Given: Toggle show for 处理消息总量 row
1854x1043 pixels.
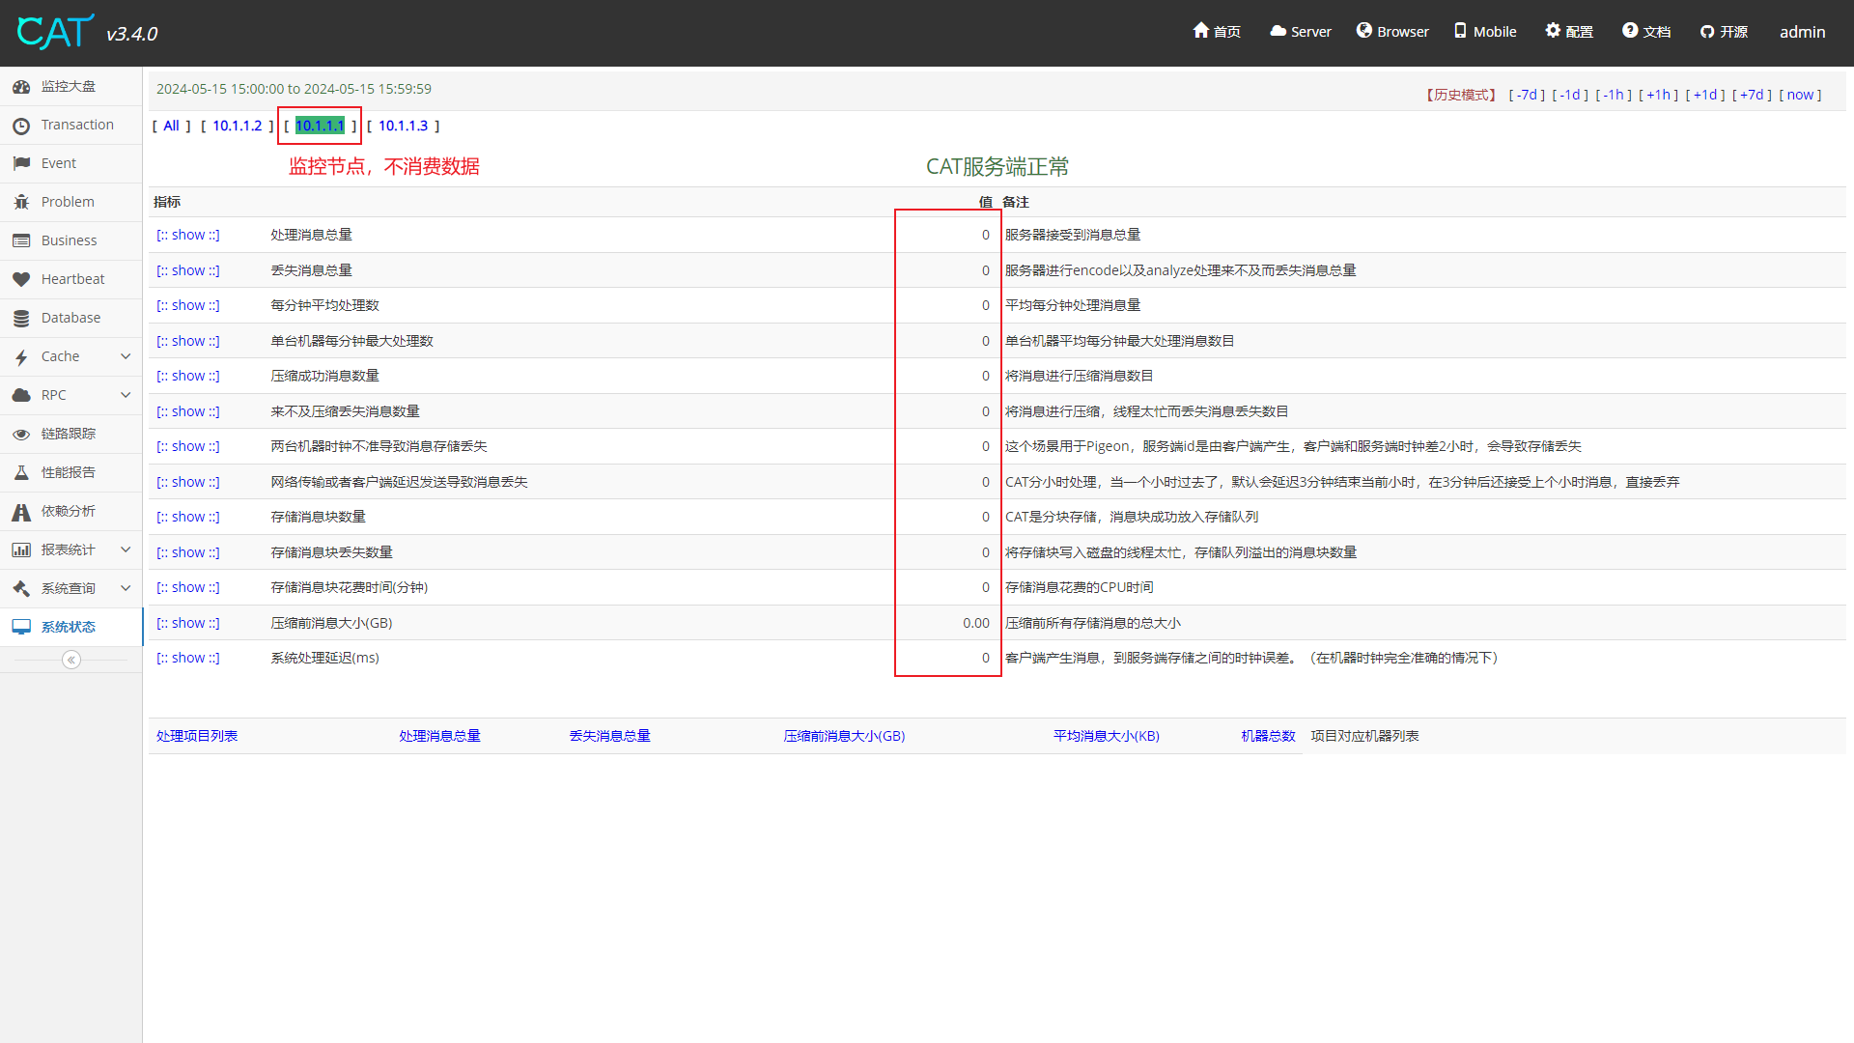Looking at the screenshot, I should tap(188, 235).
